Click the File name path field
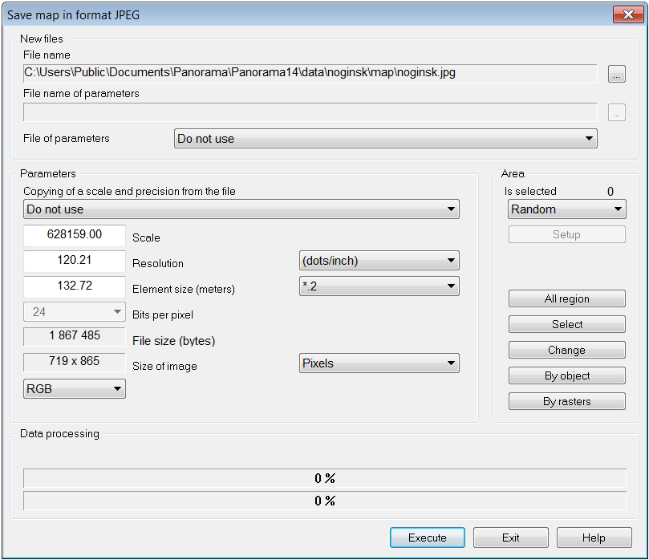Image resolution: width=649 pixels, height=560 pixels. [x=310, y=73]
